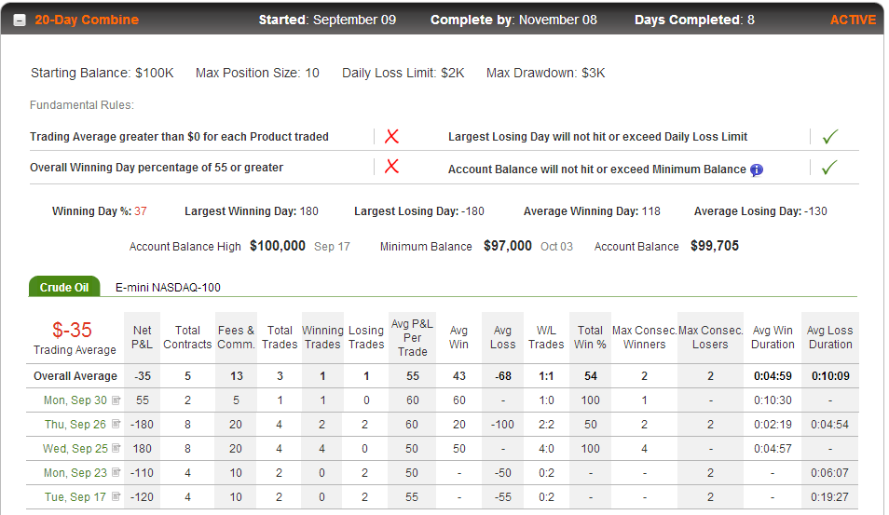Click Avg Loss -100 in Thu, Sep 26 row
Image resolution: width=889 pixels, height=515 pixels.
tap(502, 425)
